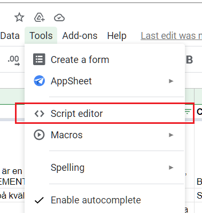Expand the Spelling submenu arrow
The image size is (202, 213).
point(171,168)
